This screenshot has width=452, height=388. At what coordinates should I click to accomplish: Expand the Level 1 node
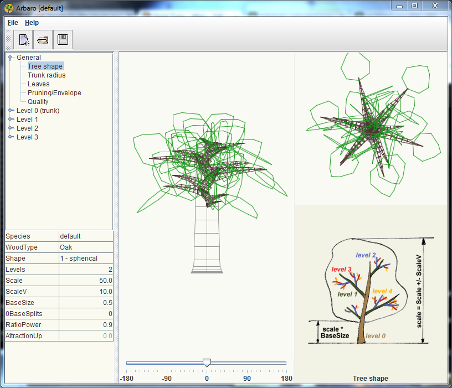(x=11, y=120)
